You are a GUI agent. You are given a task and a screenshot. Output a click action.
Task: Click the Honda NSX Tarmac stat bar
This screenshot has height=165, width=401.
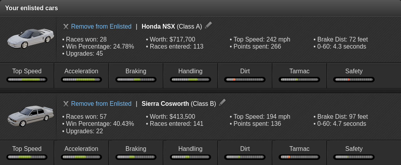click(x=299, y=80)
